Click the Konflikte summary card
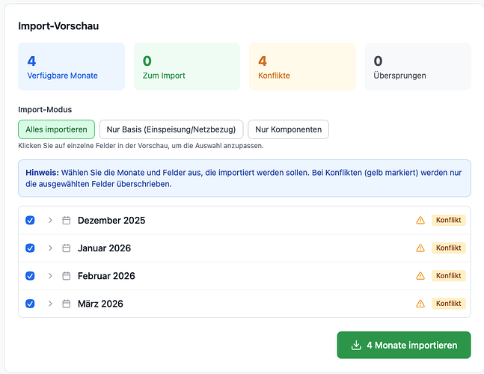This screenshot has width=484, height=374. (302, 67)
